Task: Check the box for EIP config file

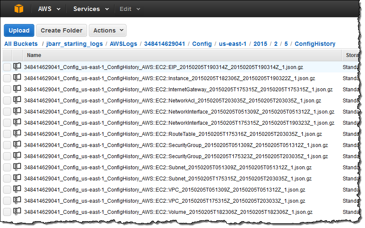Action: (x=7, y=67)
